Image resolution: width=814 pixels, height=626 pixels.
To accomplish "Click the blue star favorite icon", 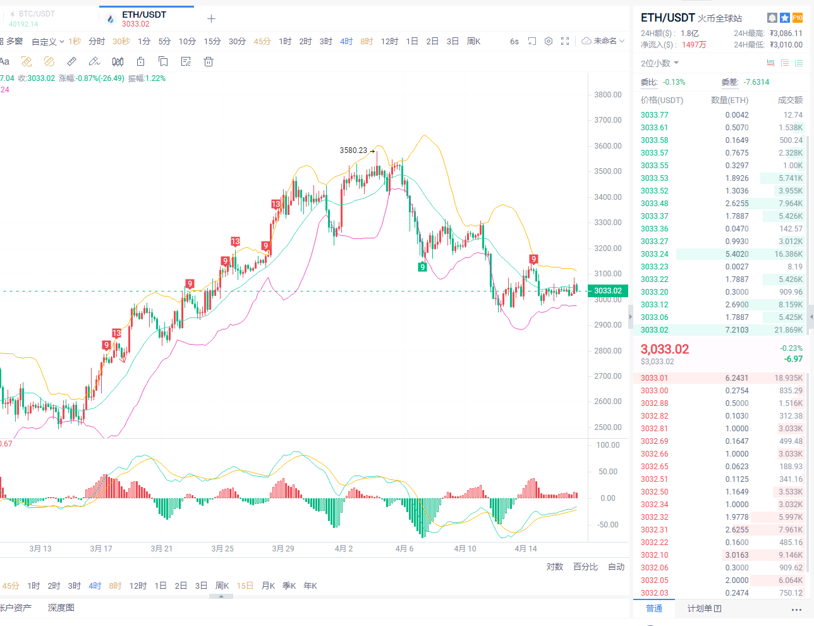I will 784,18.
